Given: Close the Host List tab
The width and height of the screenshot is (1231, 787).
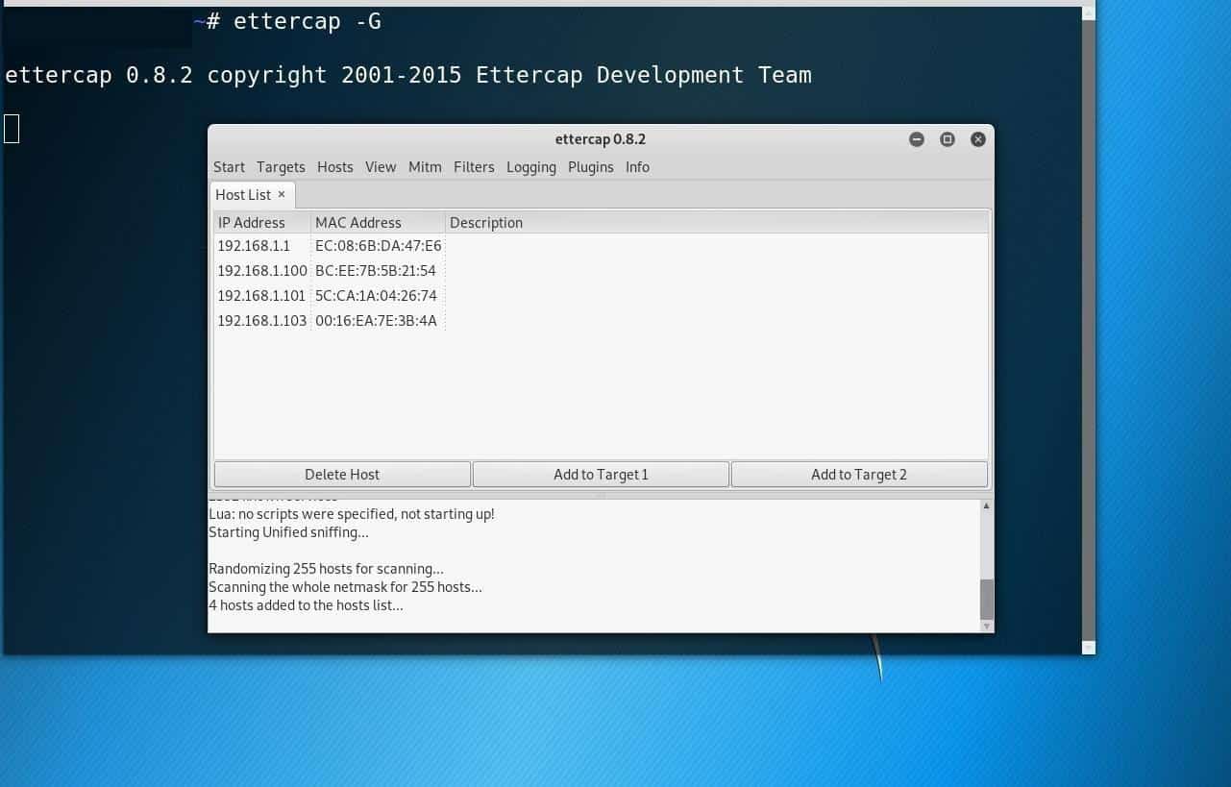Looking at the screenshot, I should [282, 194].
